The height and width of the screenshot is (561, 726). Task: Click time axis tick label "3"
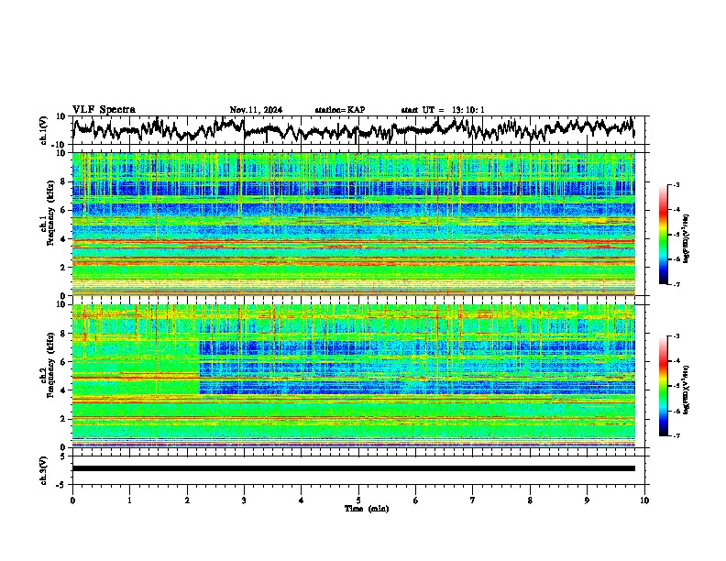pyautogui.click(x=244, y=500)
